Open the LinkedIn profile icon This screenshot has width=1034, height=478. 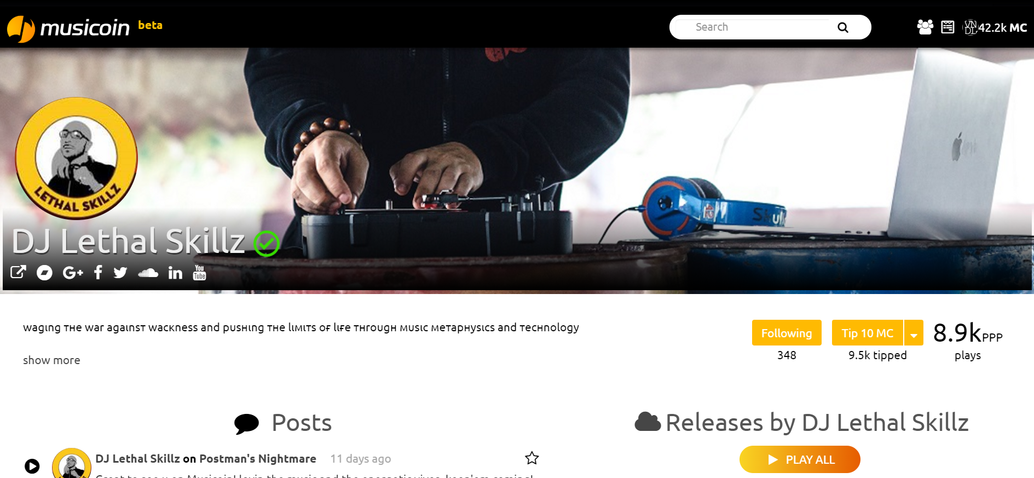pos(175,273)
